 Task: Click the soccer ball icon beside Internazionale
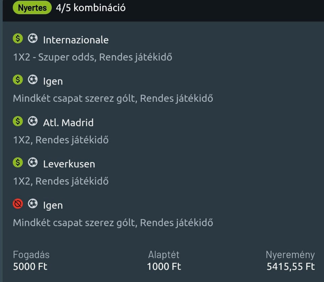pos(33,39)
